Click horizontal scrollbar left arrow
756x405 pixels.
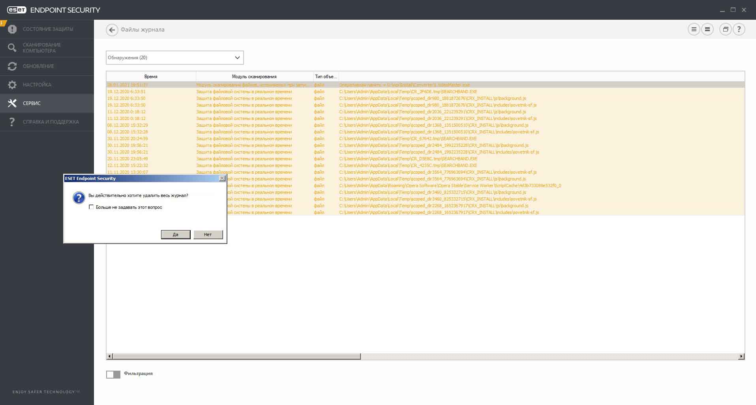tap(110, 356)
